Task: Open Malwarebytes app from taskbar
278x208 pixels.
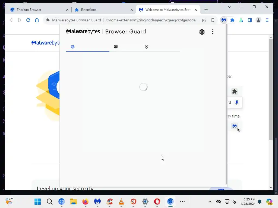Action: (97, 201)
